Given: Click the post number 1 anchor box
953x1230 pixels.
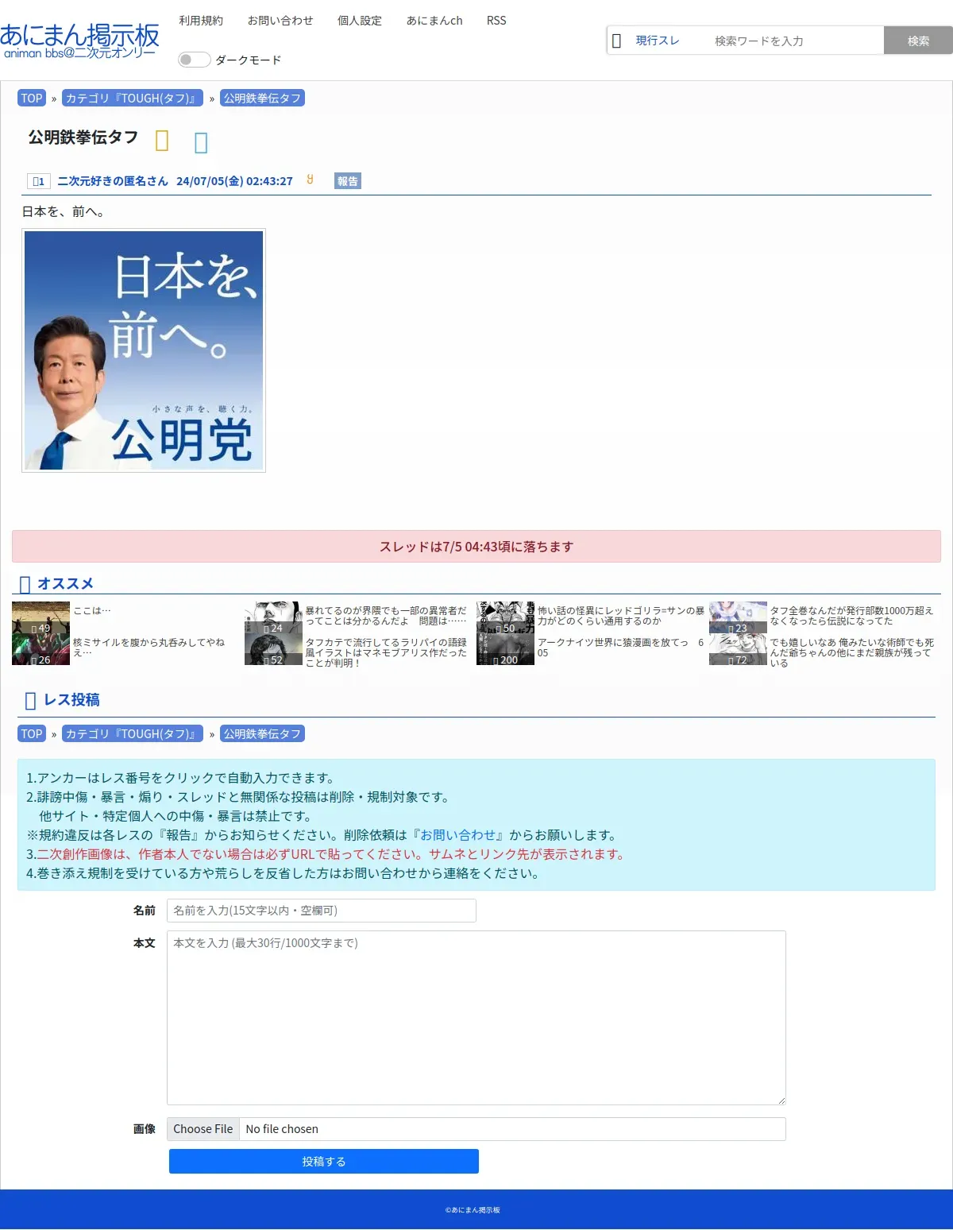Looking at the screenshot, I should pyautogui.click(x=38, y=181).
